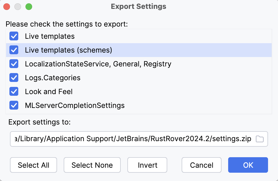Confirm export by clicking OK
Screen dimensions: 278x181
click(248, 165)
